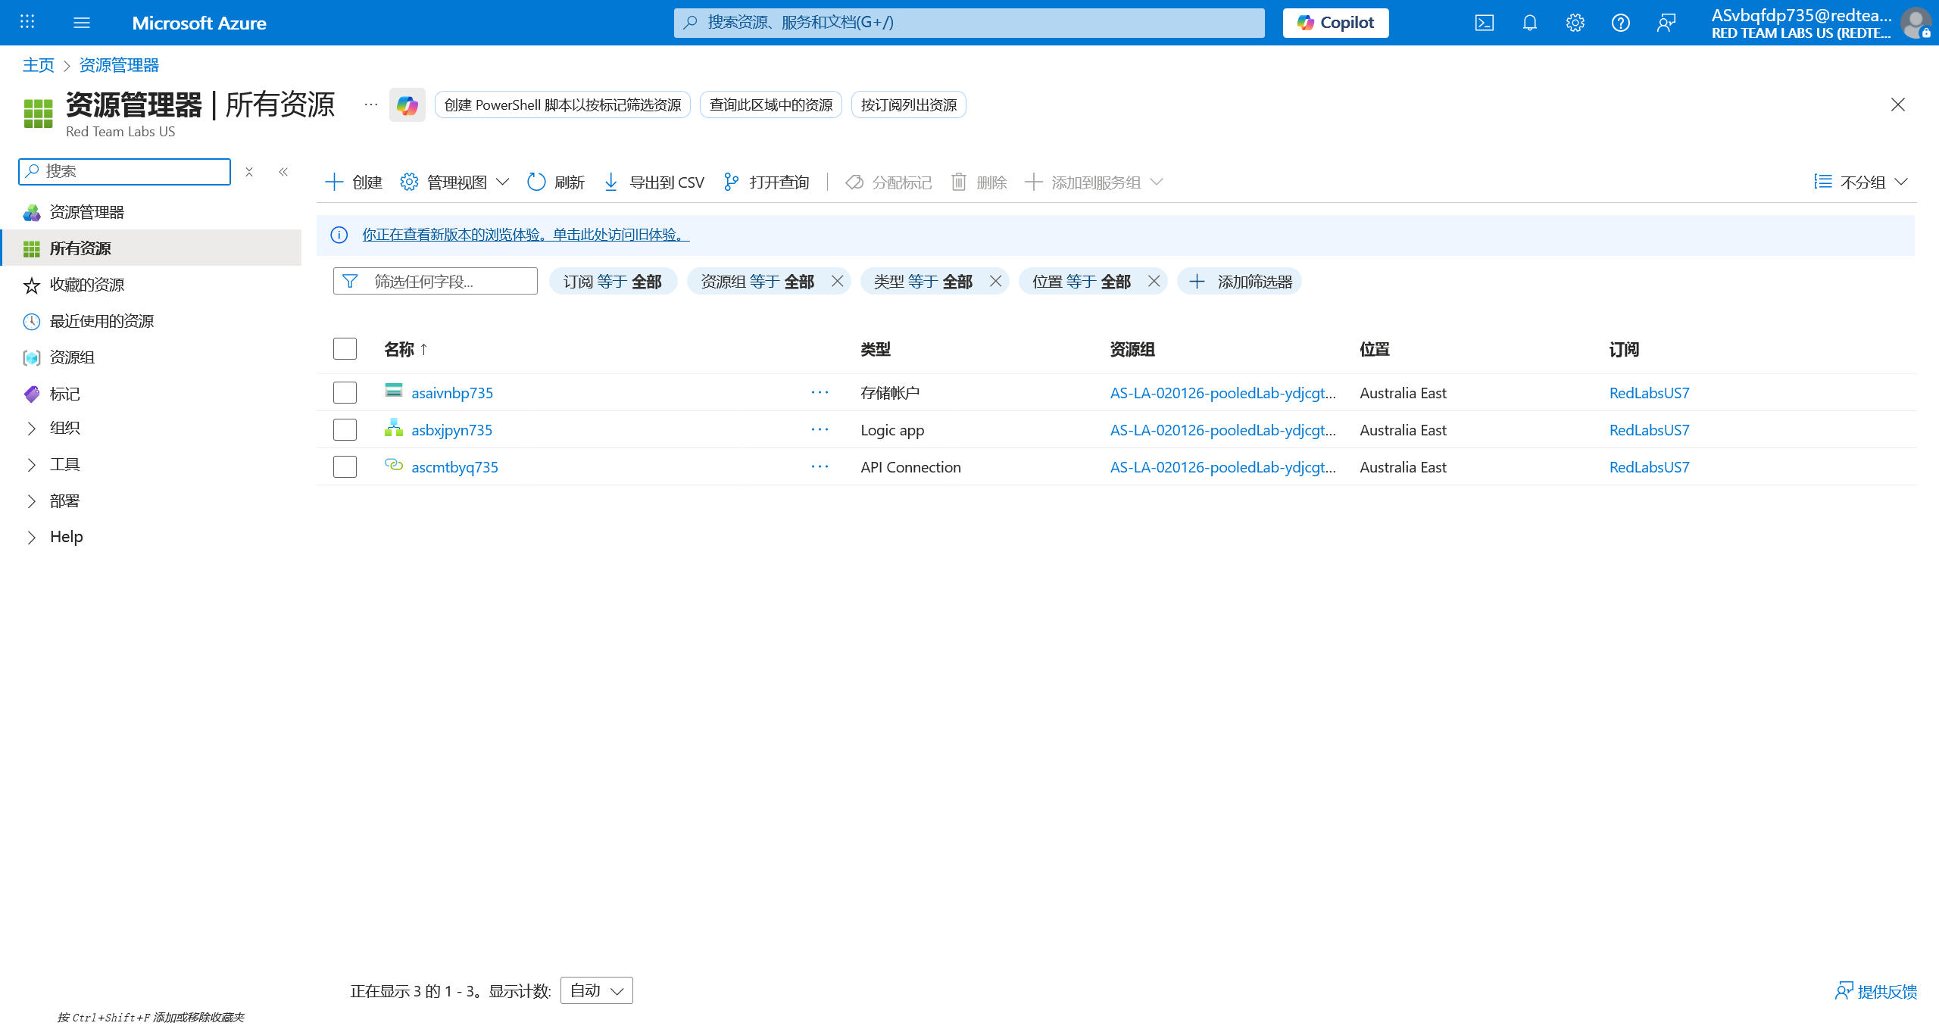Toggle the select-all header checkbox

click(x=345, y=348)
